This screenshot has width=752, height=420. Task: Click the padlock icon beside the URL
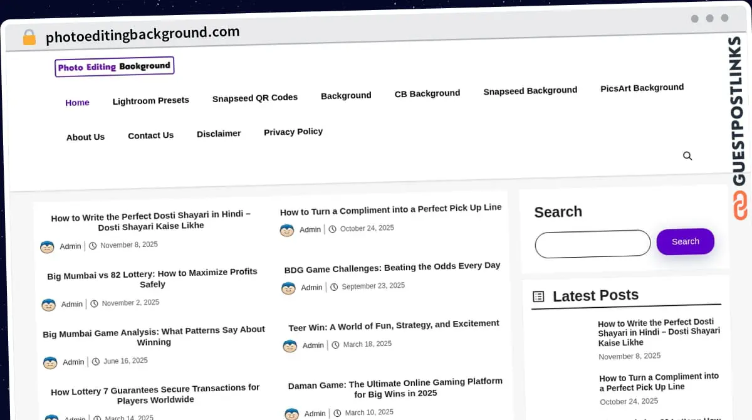[29, 37]
